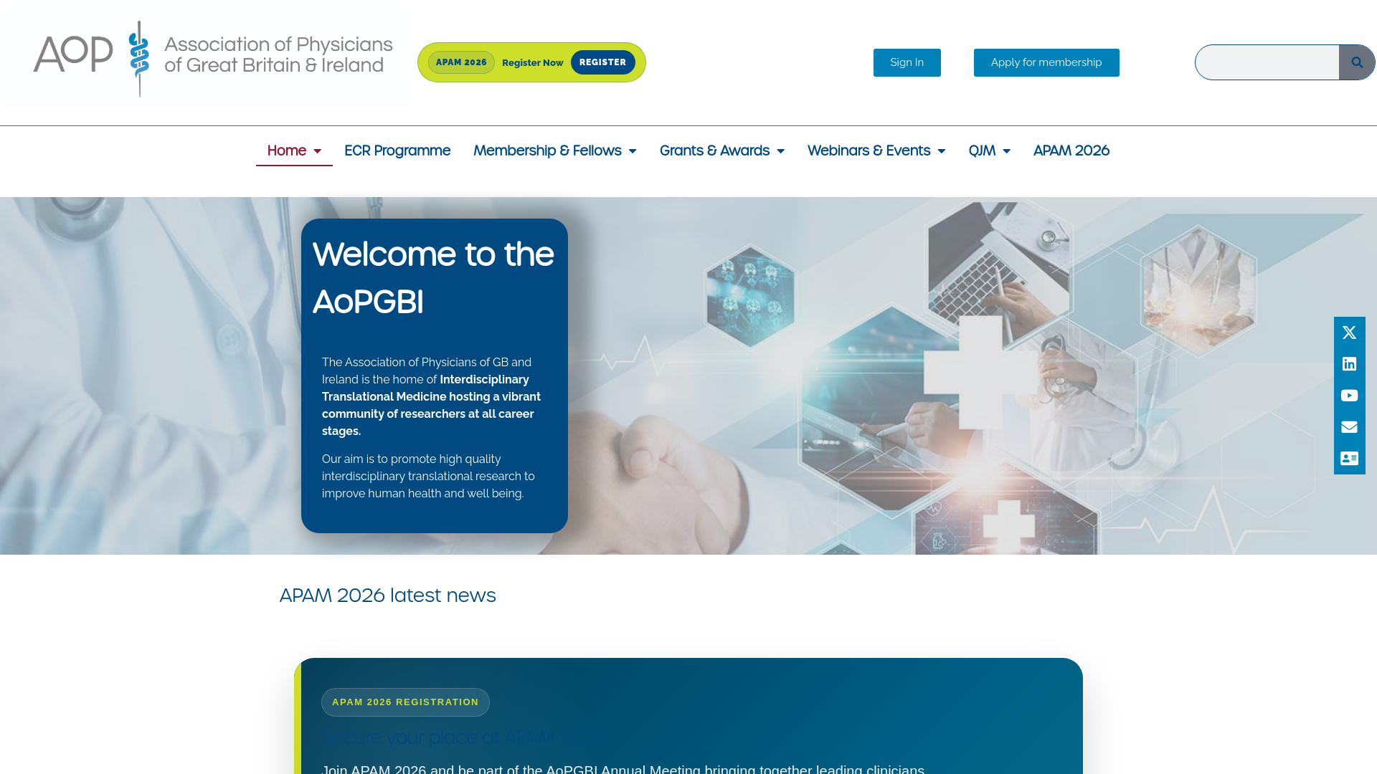Open the QJM menu label
The height and width of the screenshot is (774, 1377).
coord(982,150)
